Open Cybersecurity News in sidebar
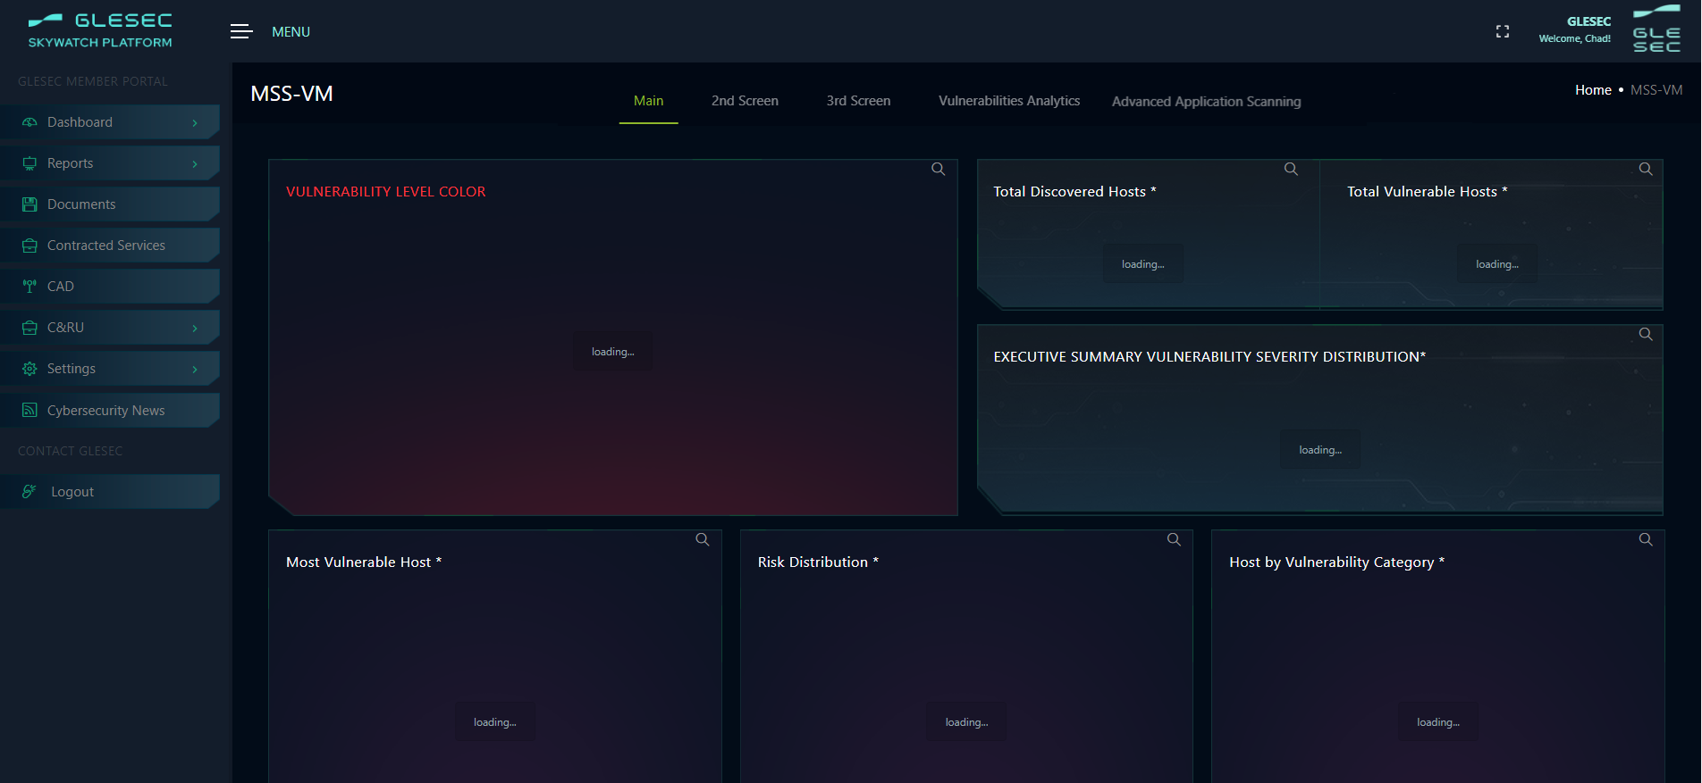This screenshot has height=783, width=1702. (110, 411)
